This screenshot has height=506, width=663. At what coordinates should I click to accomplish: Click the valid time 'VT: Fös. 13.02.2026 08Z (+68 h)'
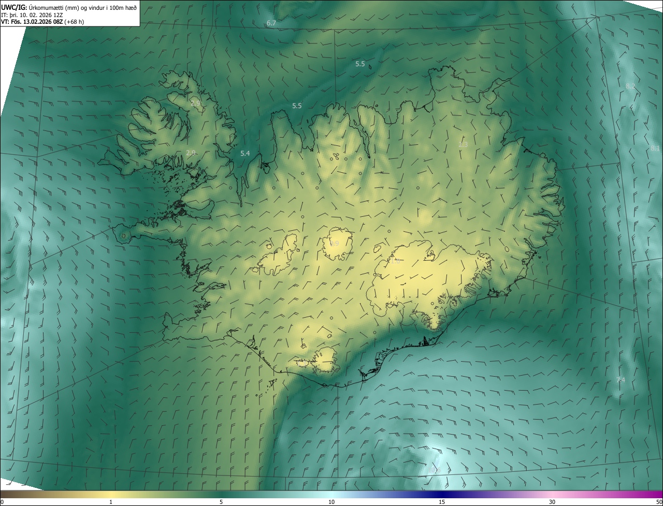42,22
